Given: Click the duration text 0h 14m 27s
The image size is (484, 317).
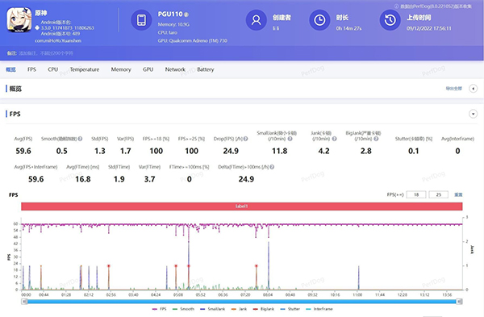Looking at the screenshot, I should pos(348,28).
